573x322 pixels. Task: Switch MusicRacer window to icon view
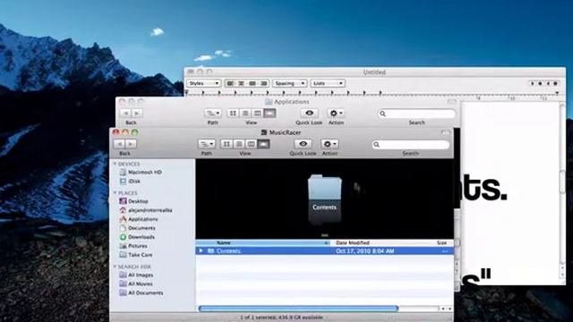(x=227, y=144)
